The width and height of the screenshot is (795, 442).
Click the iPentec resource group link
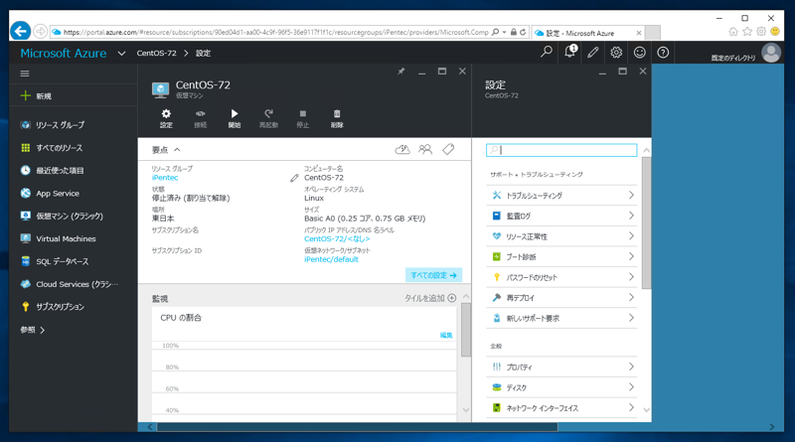pyautogui.click(x=165, y=178)
